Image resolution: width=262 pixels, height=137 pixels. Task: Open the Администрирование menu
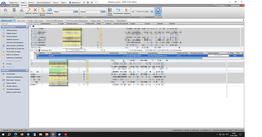tap(44, 3)
